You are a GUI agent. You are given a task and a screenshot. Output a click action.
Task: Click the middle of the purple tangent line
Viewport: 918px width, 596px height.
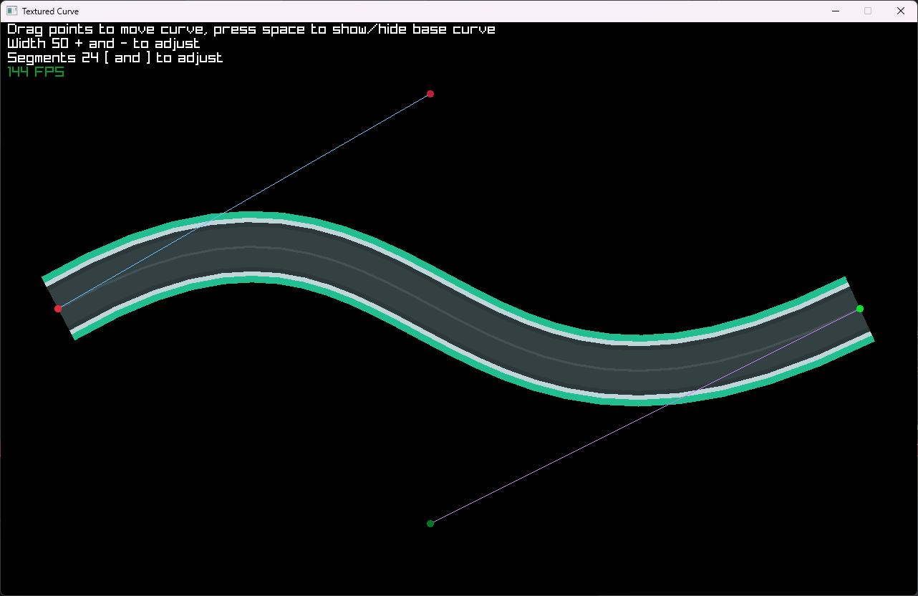pyautogui.click(x=645, y=416)
